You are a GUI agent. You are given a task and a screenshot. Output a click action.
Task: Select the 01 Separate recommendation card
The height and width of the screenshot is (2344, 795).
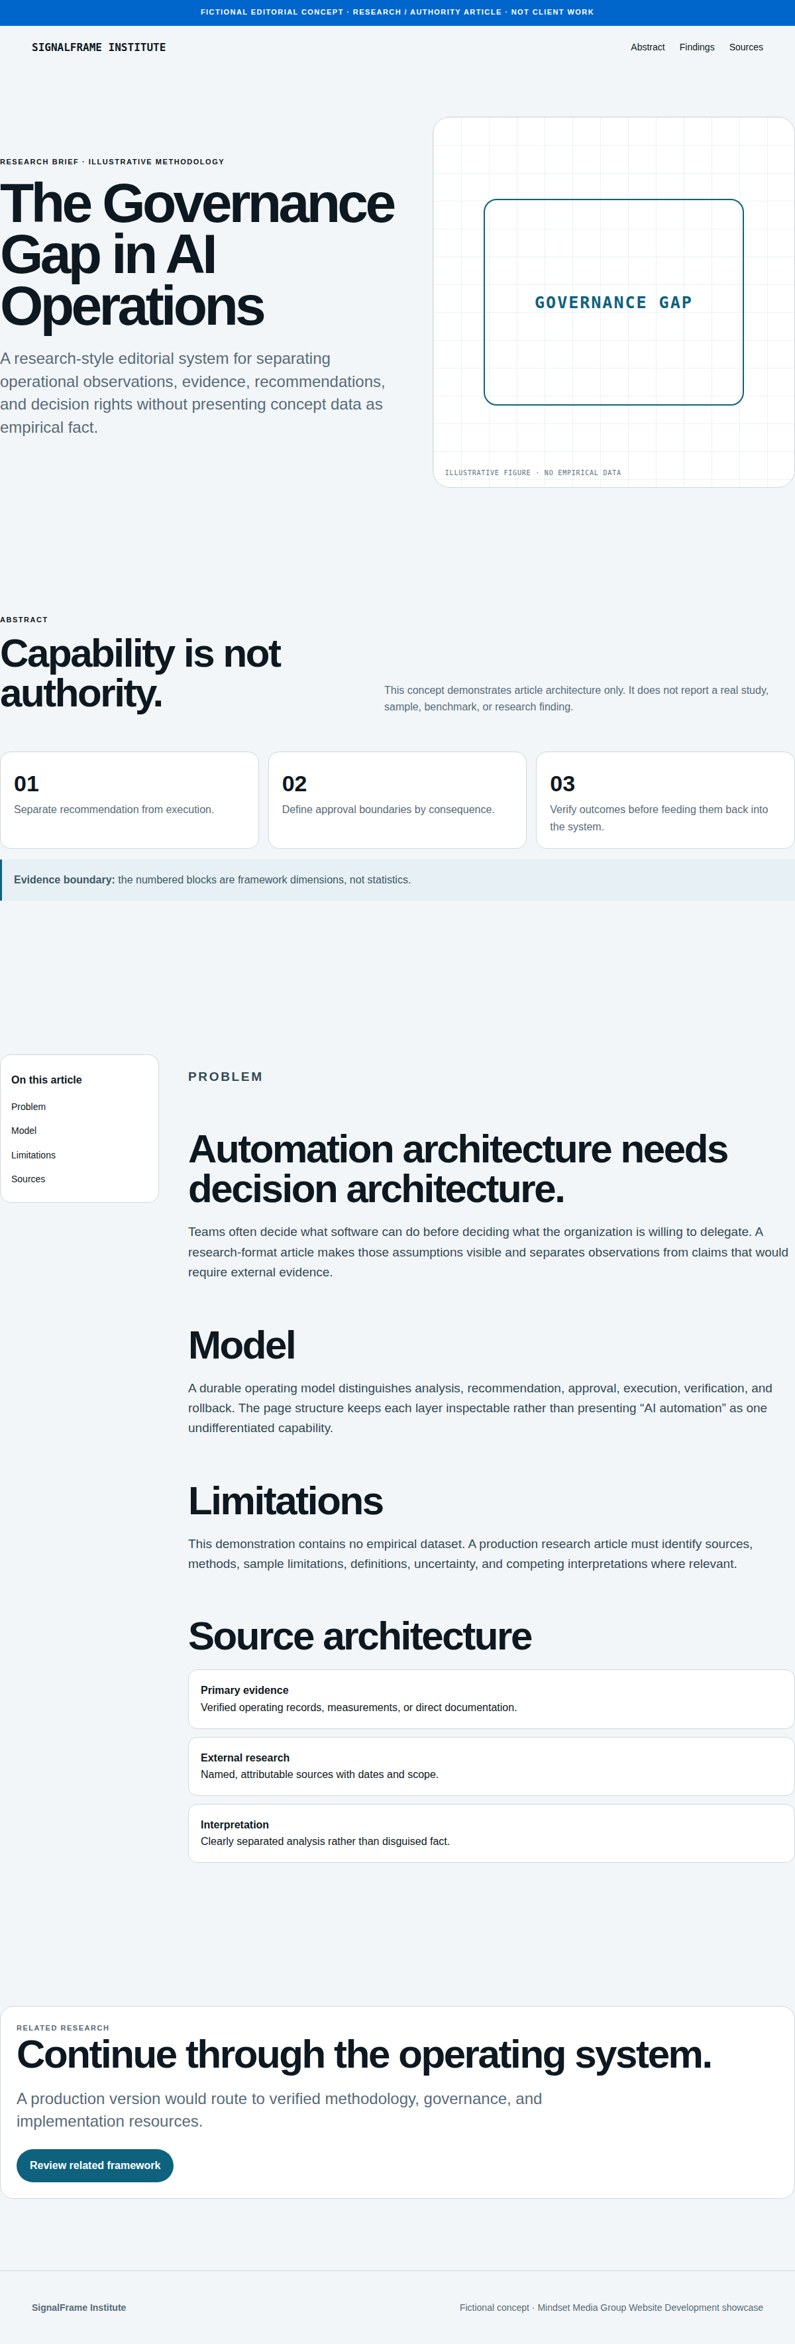click(x=129, y=800)
